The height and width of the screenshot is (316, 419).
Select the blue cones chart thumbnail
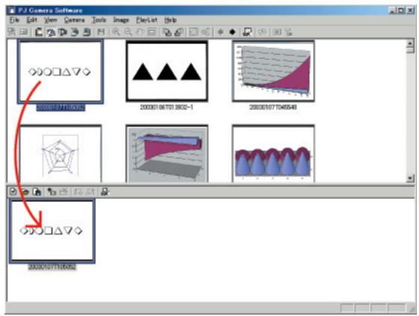click(x=273, y=154)
